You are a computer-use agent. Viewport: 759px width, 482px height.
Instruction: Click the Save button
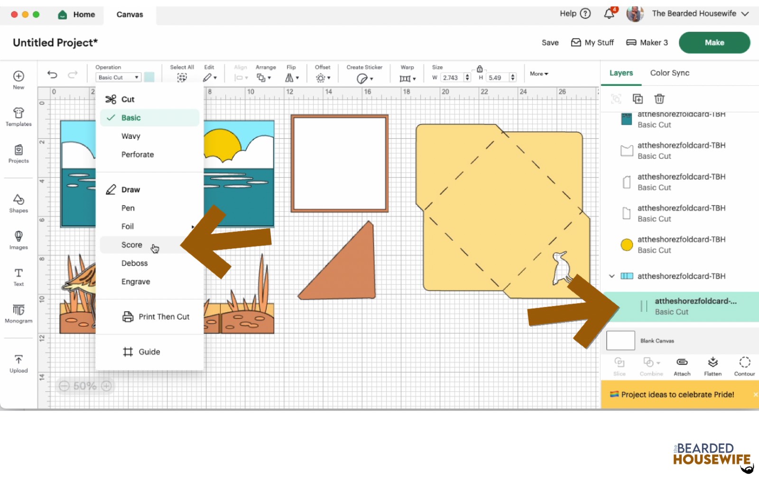coord(550,43)
